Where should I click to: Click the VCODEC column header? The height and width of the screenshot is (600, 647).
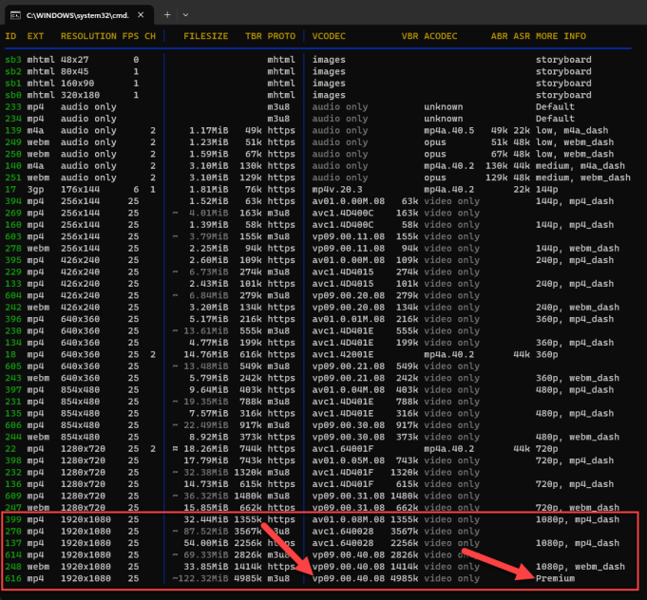[329, 36]
